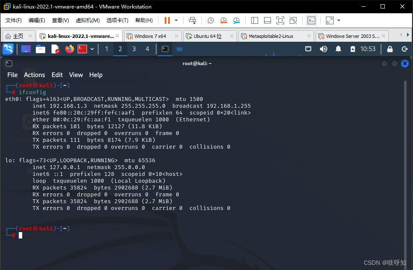The image size is (413, 270).
Task: Open the volume control in Kali panel
Action: (323, 49)
